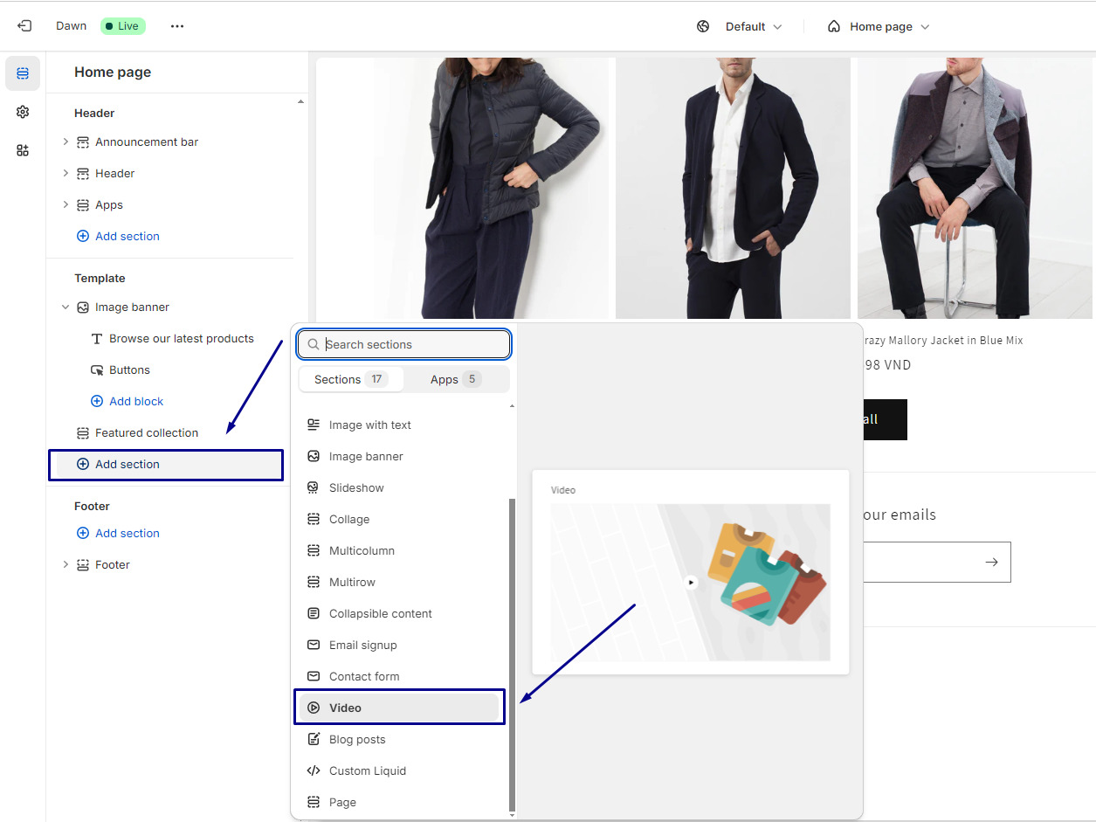Expand the Header section chevron
This screenshot has height=822, width=1096.
[x=65, y=173]
